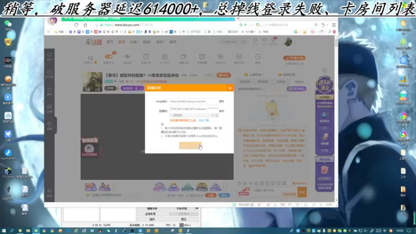Image resolution: width=416 pixels, height=234 pixels.
Task: Open the user avatar in Douyu header
Action: tap(288, 42)
